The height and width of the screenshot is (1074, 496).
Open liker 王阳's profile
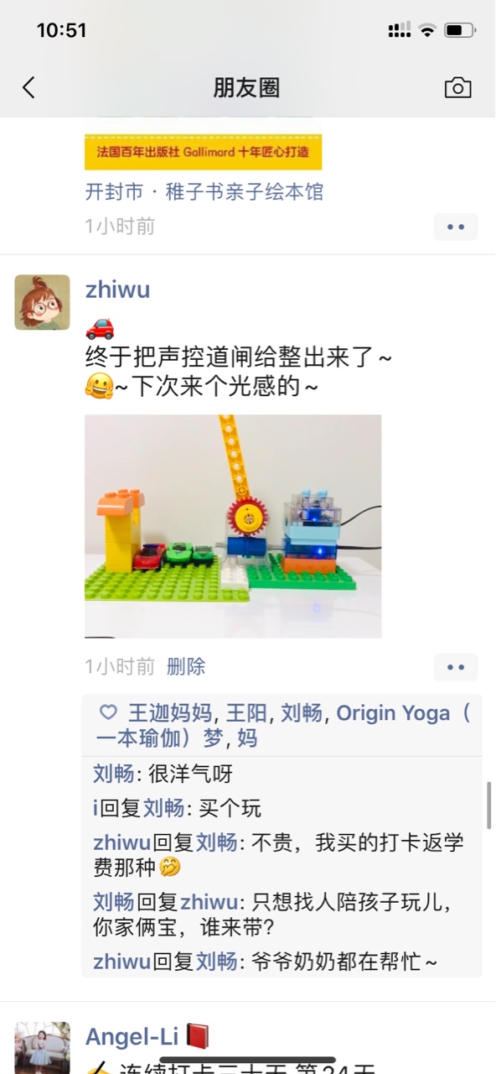click(x=244, y=713)
